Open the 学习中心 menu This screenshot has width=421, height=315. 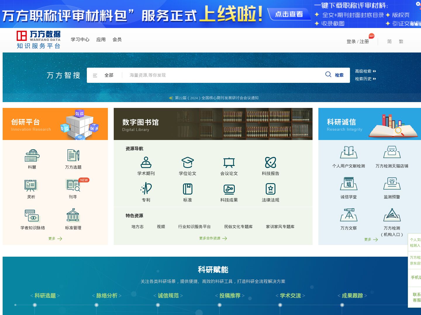click(x=80, y=39)
